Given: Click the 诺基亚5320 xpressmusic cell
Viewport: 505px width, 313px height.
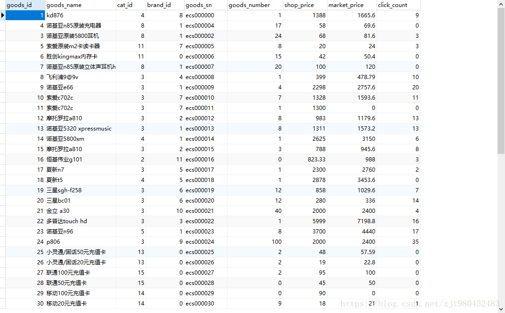Looking at the screenshot, I should (81, 128).
